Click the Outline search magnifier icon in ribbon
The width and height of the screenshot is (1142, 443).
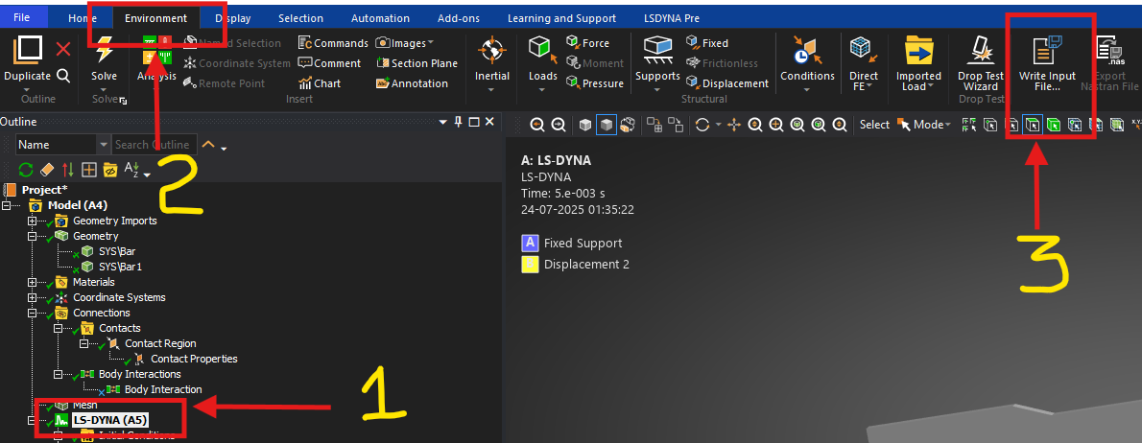[x=63, y=76]
